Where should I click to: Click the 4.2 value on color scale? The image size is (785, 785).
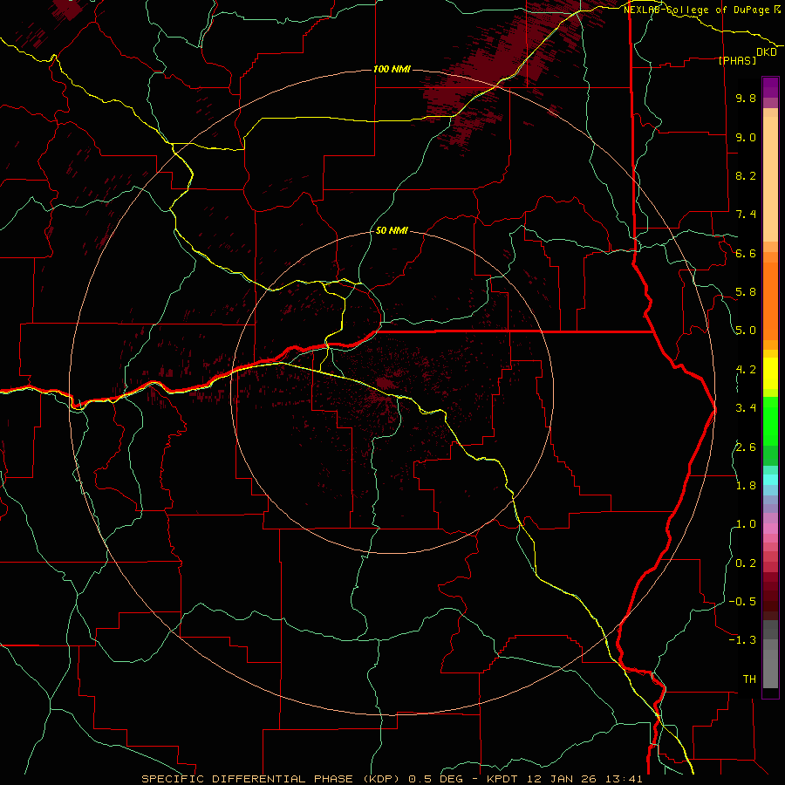746,370
